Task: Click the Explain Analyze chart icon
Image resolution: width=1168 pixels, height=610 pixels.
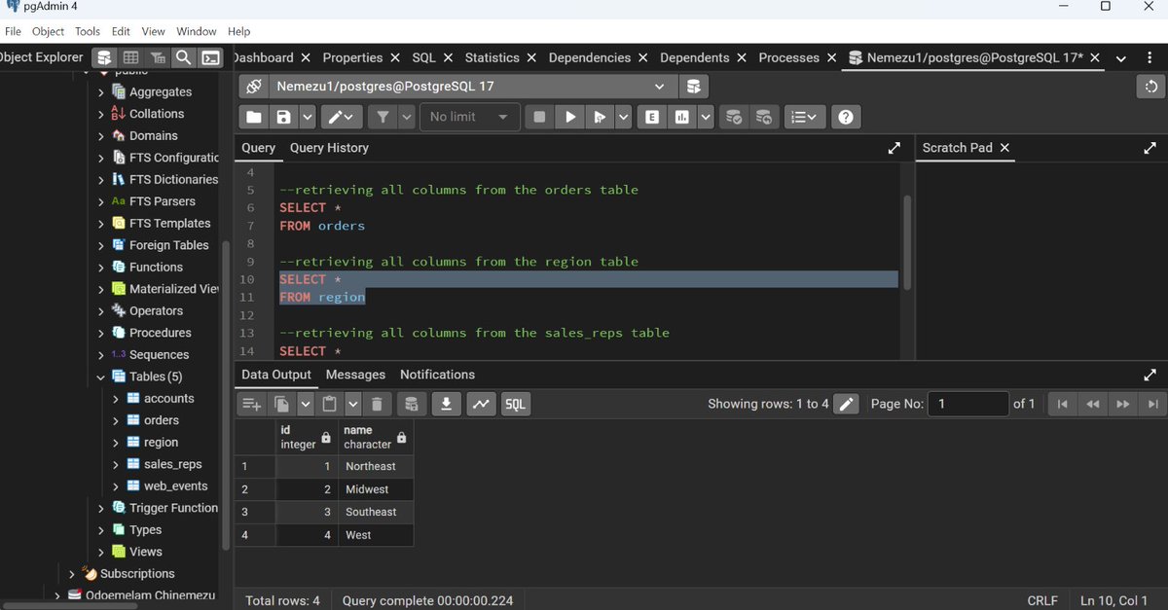Action: (682, 117)
